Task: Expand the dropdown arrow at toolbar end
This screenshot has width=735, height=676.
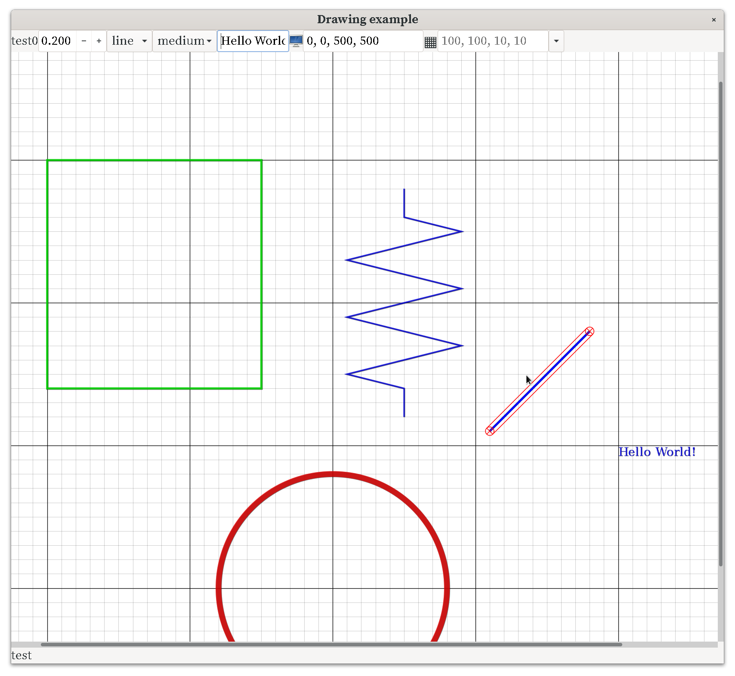Action: point(556,41)
